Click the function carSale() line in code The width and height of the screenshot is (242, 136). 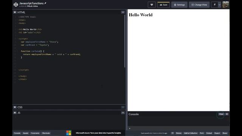[x=33, y=51]
